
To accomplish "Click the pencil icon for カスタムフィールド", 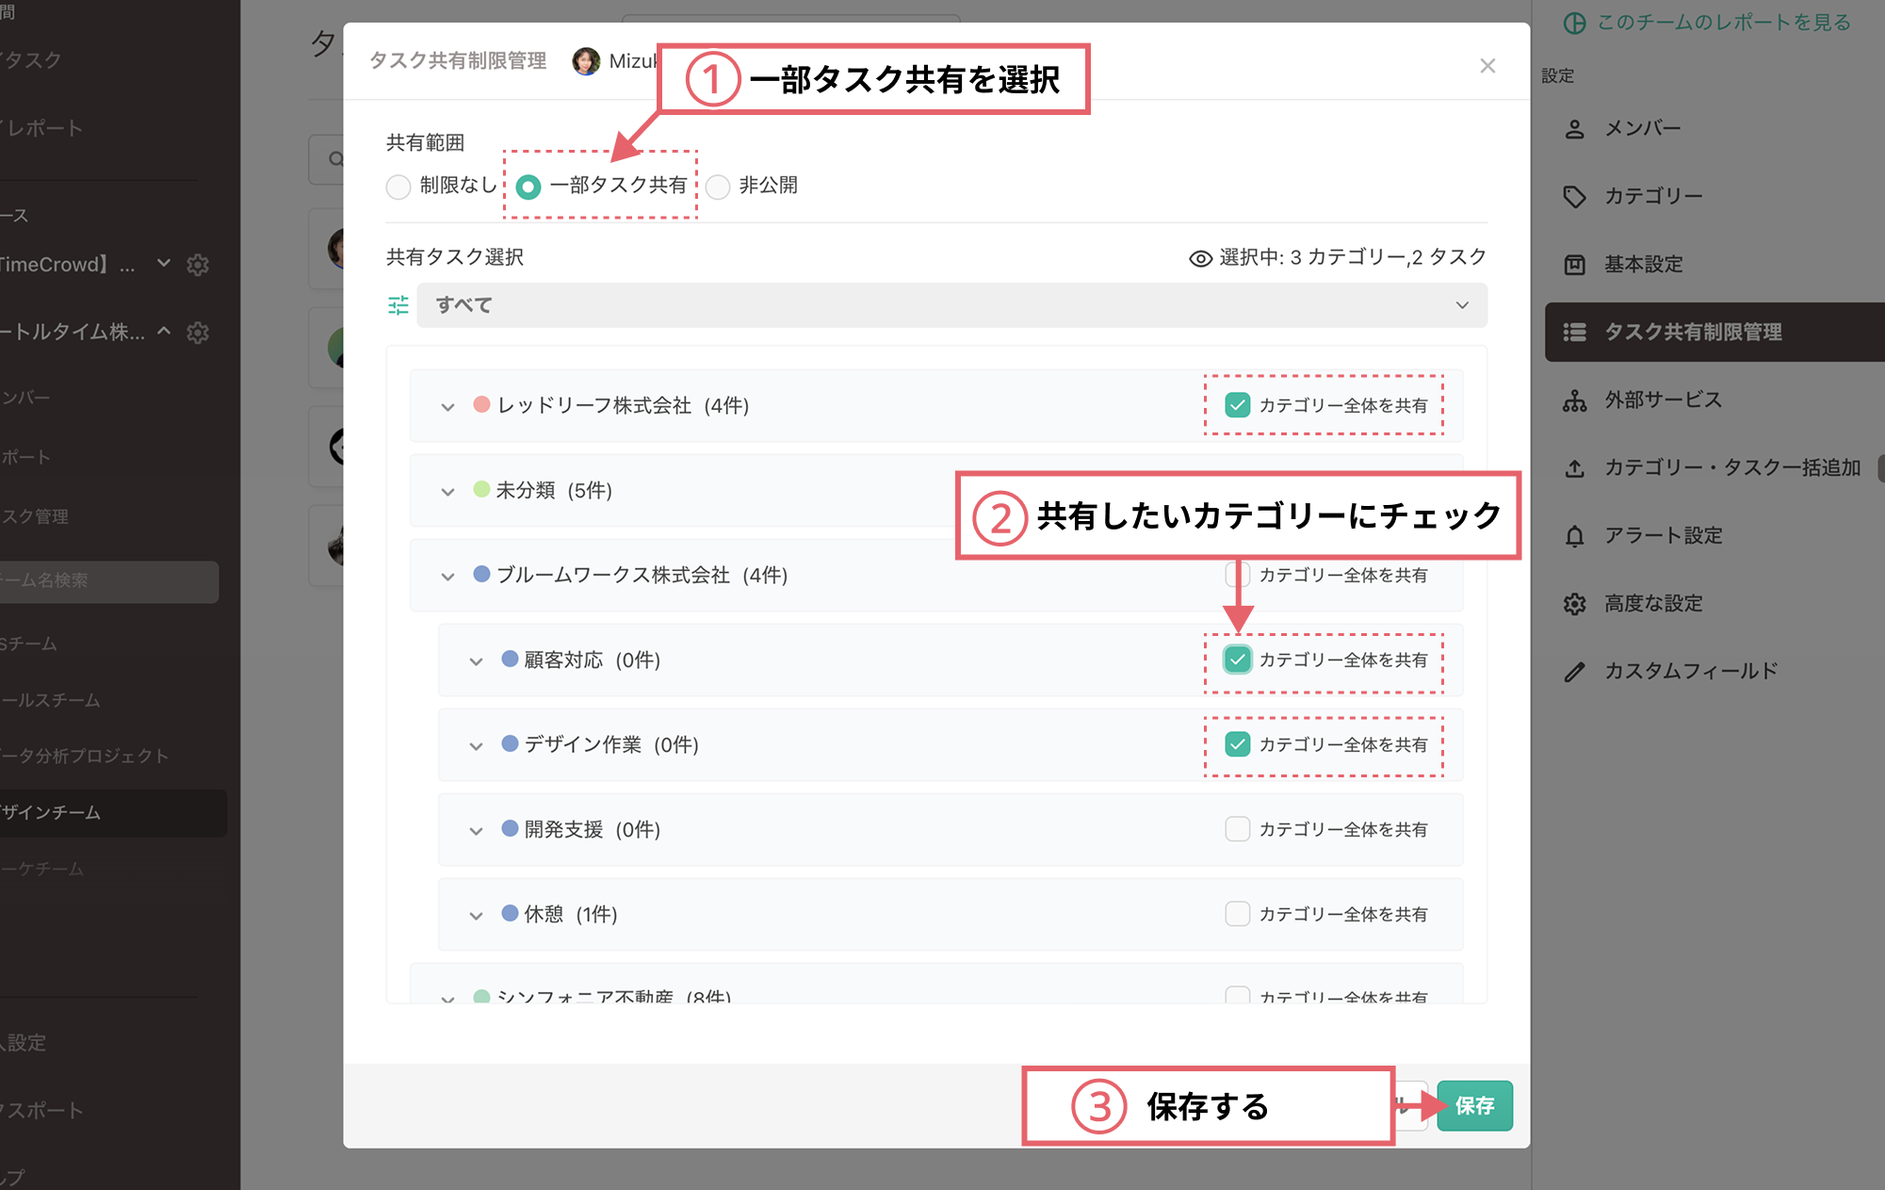I will point(1574,672).
